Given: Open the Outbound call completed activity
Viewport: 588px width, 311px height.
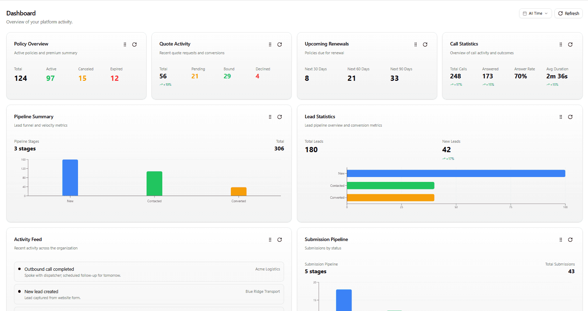Looking at the screenshot, I should [49, 269].
